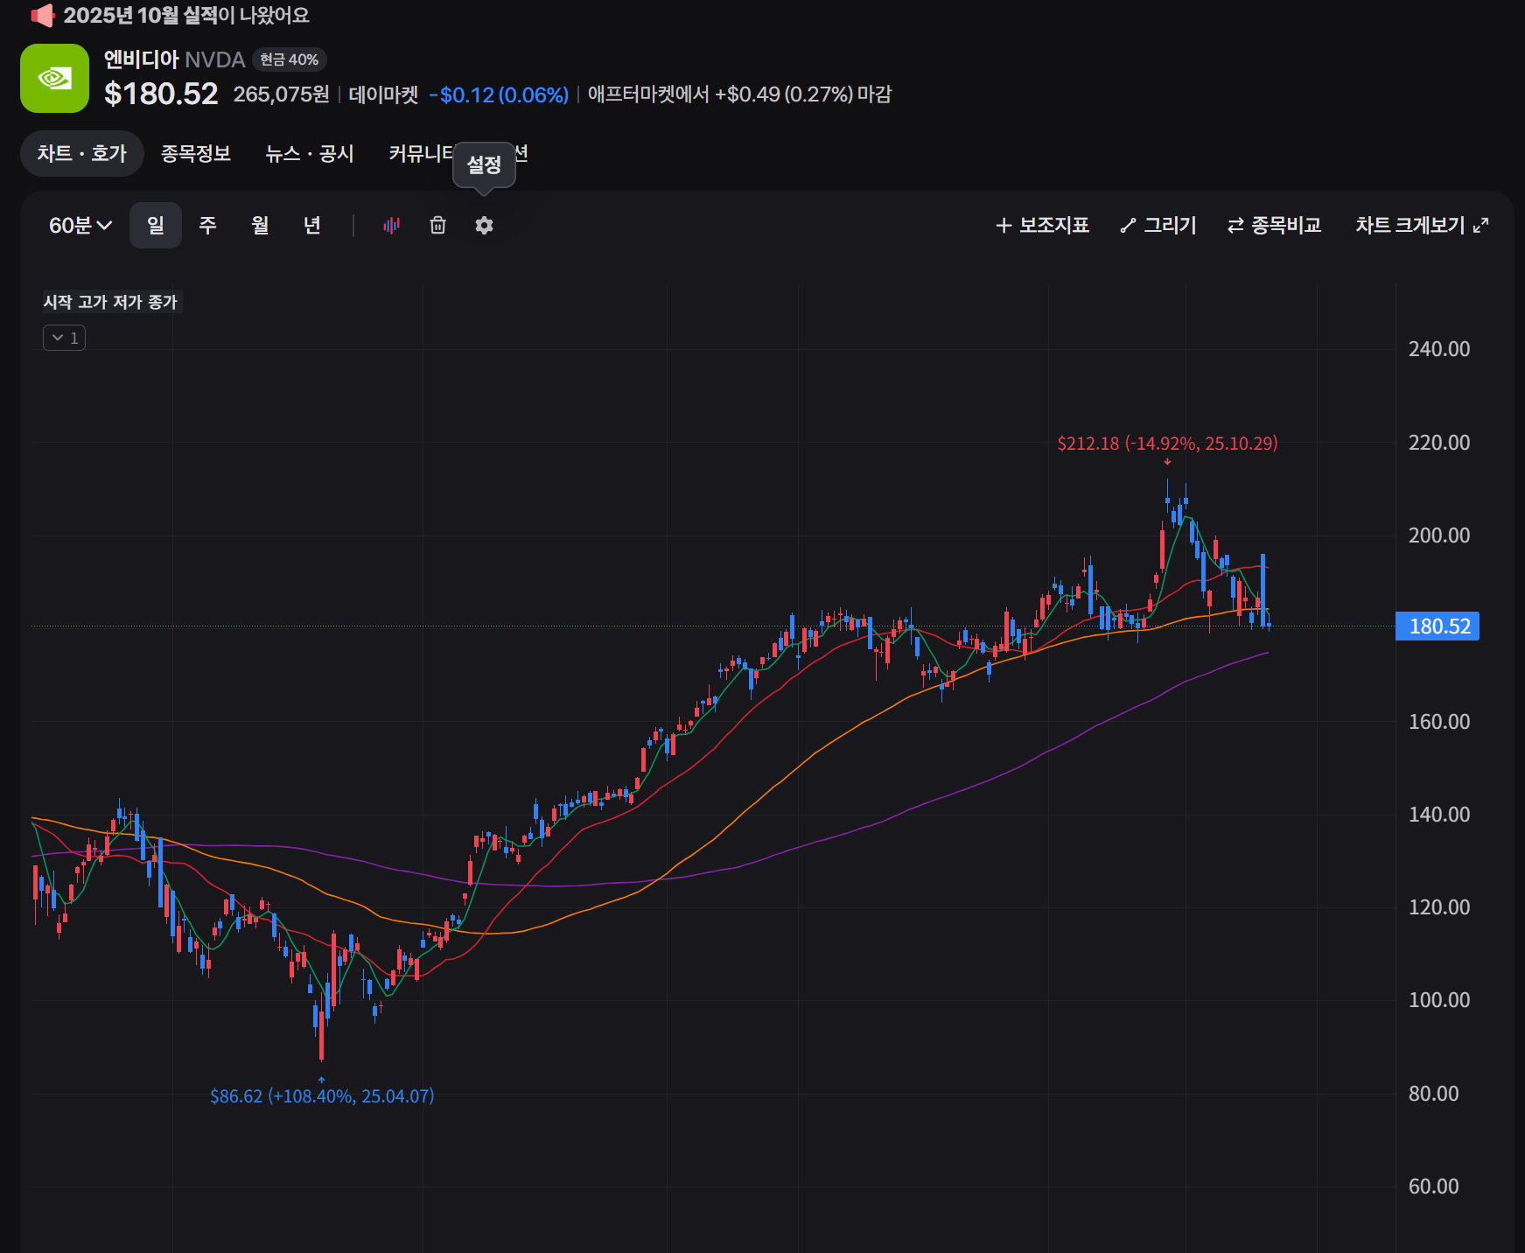The image size is (1525, 1253).
Task: Open the 종목정보 tab
Action: [196, 154]
